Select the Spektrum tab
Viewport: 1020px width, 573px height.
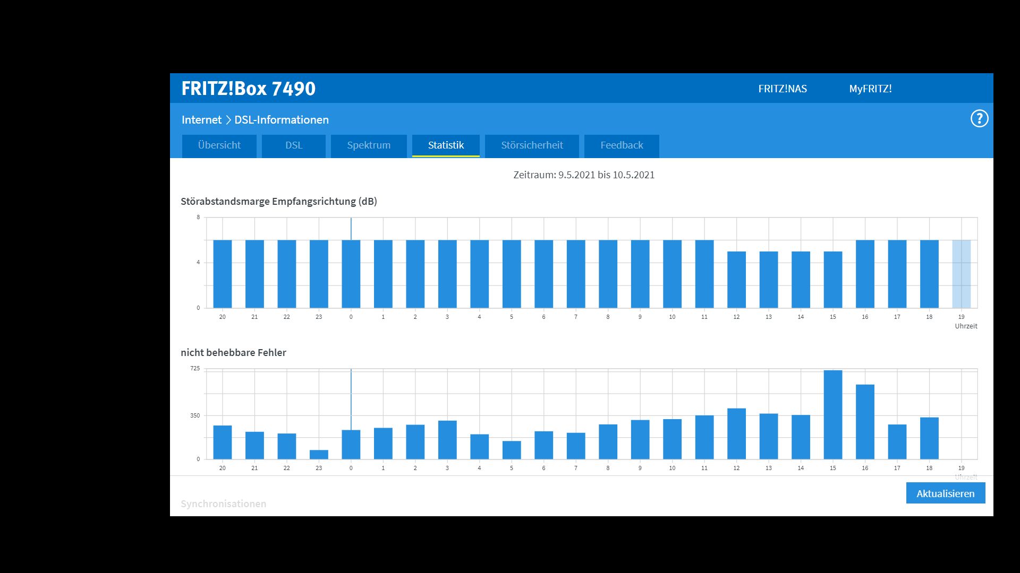[369, 145]
